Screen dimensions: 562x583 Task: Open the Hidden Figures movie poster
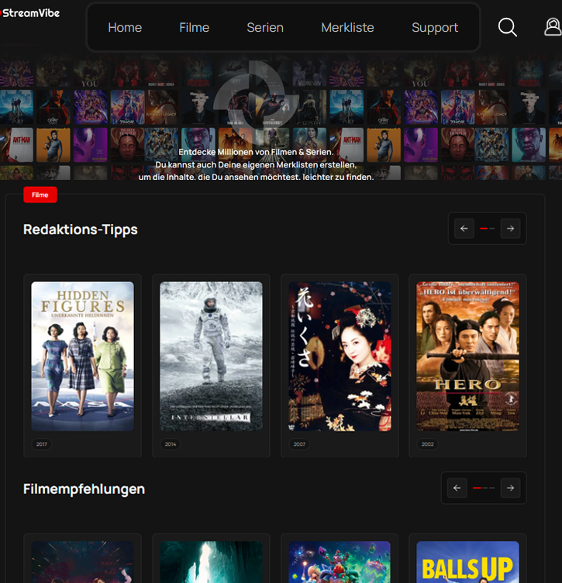tap(82, 356)
